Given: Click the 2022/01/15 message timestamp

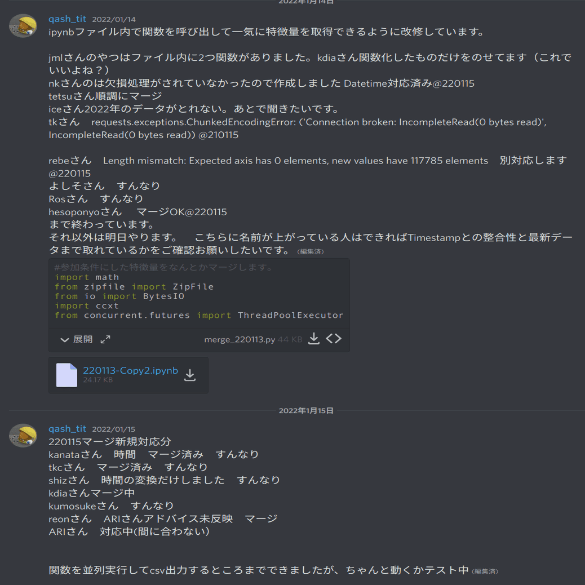Looking at the screenshot, I should pyautogui.click(x=114, y=429).
